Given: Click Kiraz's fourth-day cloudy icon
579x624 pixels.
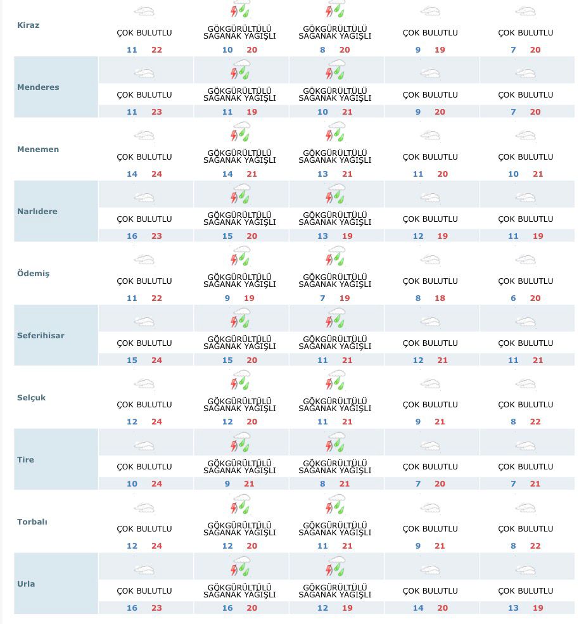Looking at the screenshot, I should click(x=430, y=11).
